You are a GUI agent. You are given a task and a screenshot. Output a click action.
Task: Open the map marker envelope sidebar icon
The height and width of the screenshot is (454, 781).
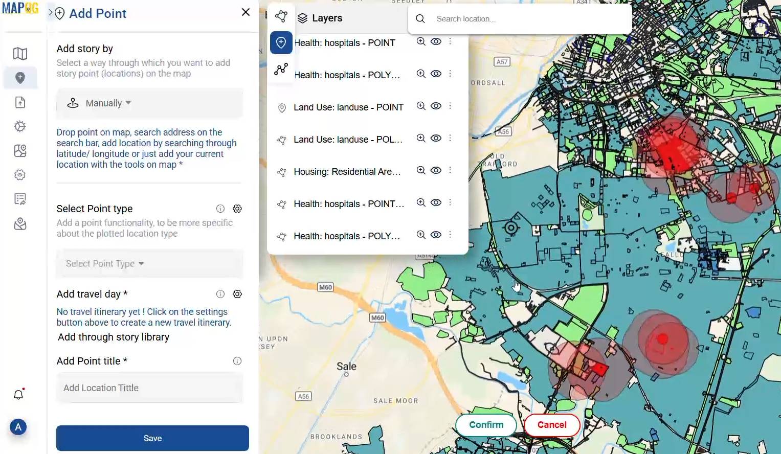coord(20,224)
